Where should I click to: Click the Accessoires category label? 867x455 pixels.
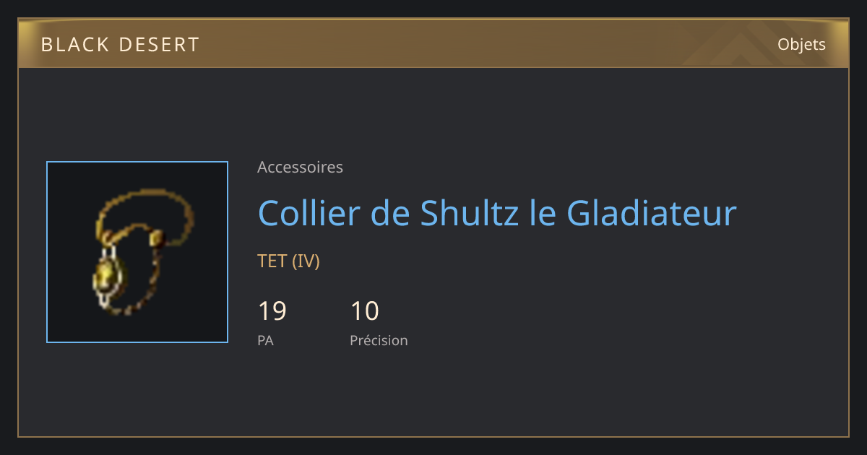coord(300,168)
